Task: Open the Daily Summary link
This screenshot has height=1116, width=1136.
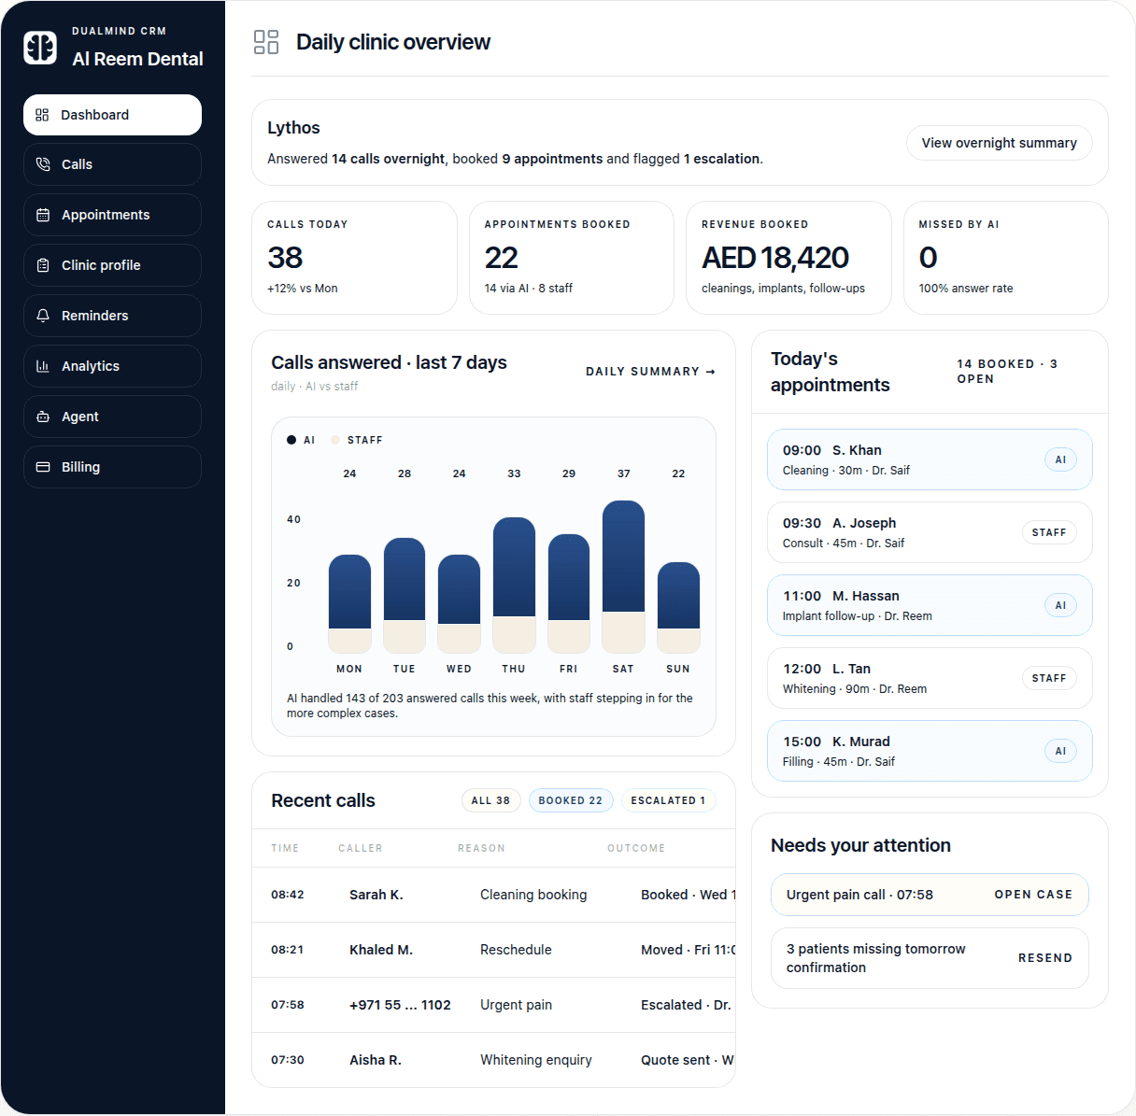Action: pos(650,372)
